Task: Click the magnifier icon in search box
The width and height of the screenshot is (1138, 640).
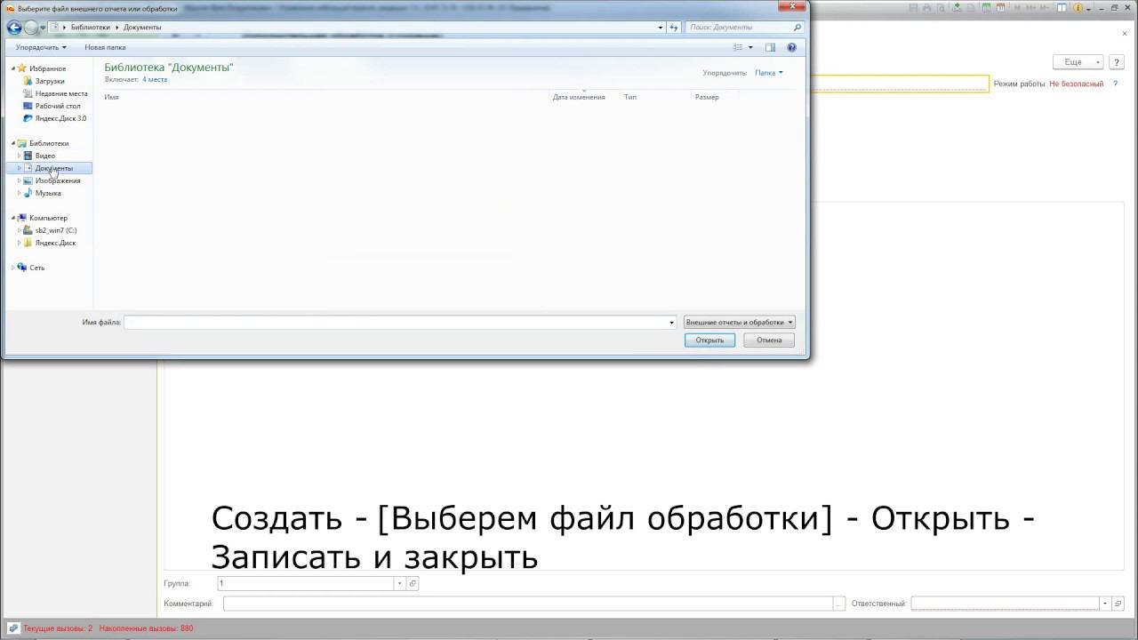Action: [x=797, y=28]
